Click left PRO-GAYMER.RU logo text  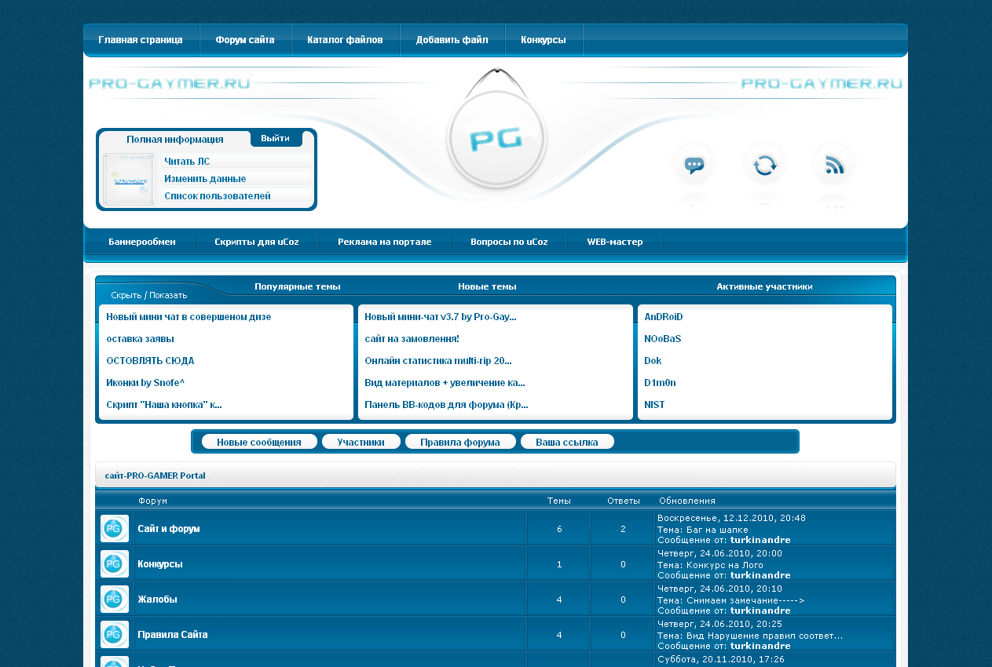(170, 83)
